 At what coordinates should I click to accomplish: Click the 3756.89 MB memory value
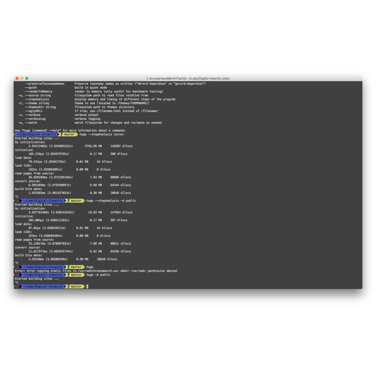(x=93, y=146)
